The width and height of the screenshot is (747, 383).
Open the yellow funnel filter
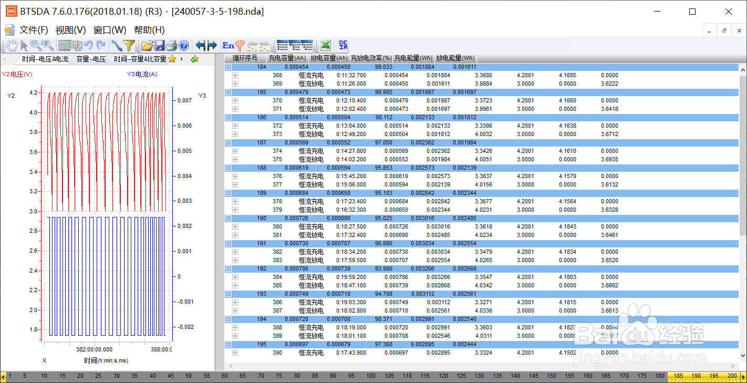pyautogui.click(x=129, y=46)
